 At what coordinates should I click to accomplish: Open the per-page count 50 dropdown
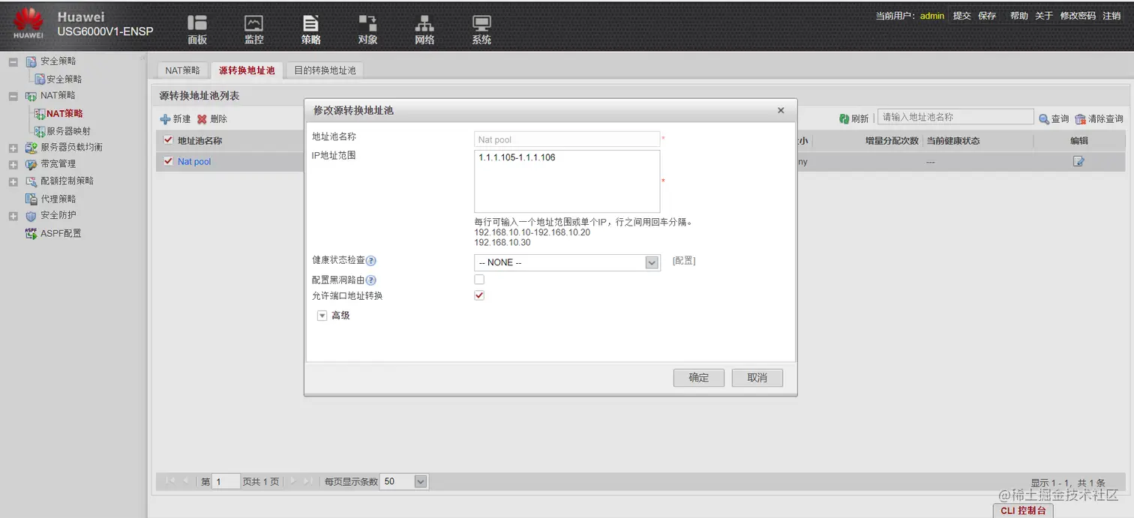[x=420, y=481]
